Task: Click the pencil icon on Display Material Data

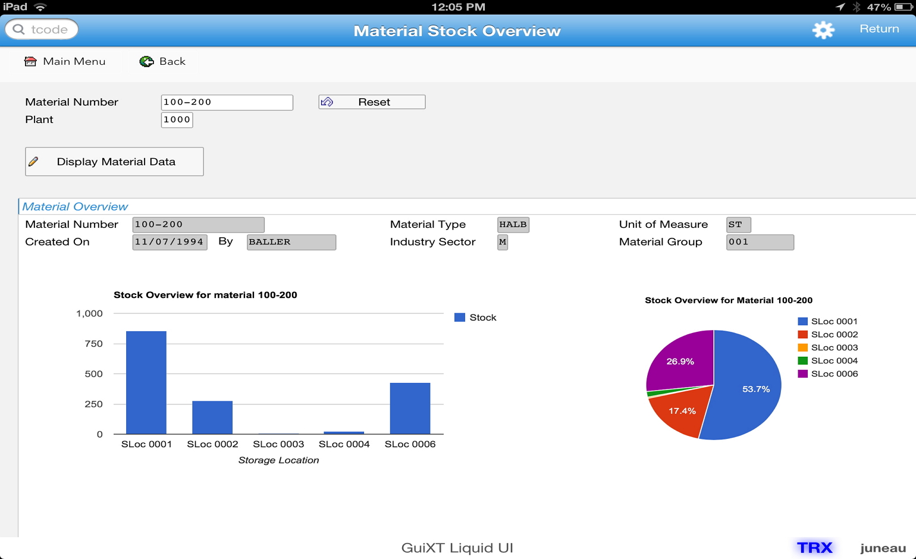Action: click(34, 161)
